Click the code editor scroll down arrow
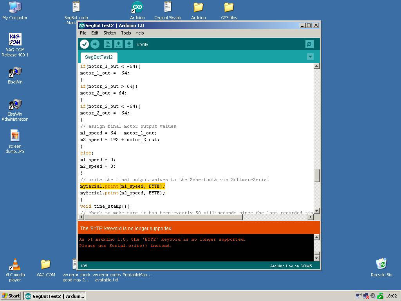The image size is (401, 301). point(316,211)
